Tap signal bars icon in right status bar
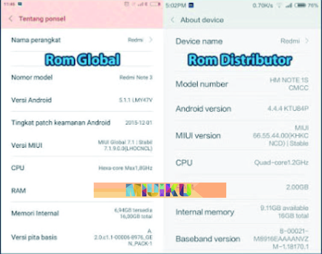This screenshot has width=322, height=254. [x=289, y=5]
